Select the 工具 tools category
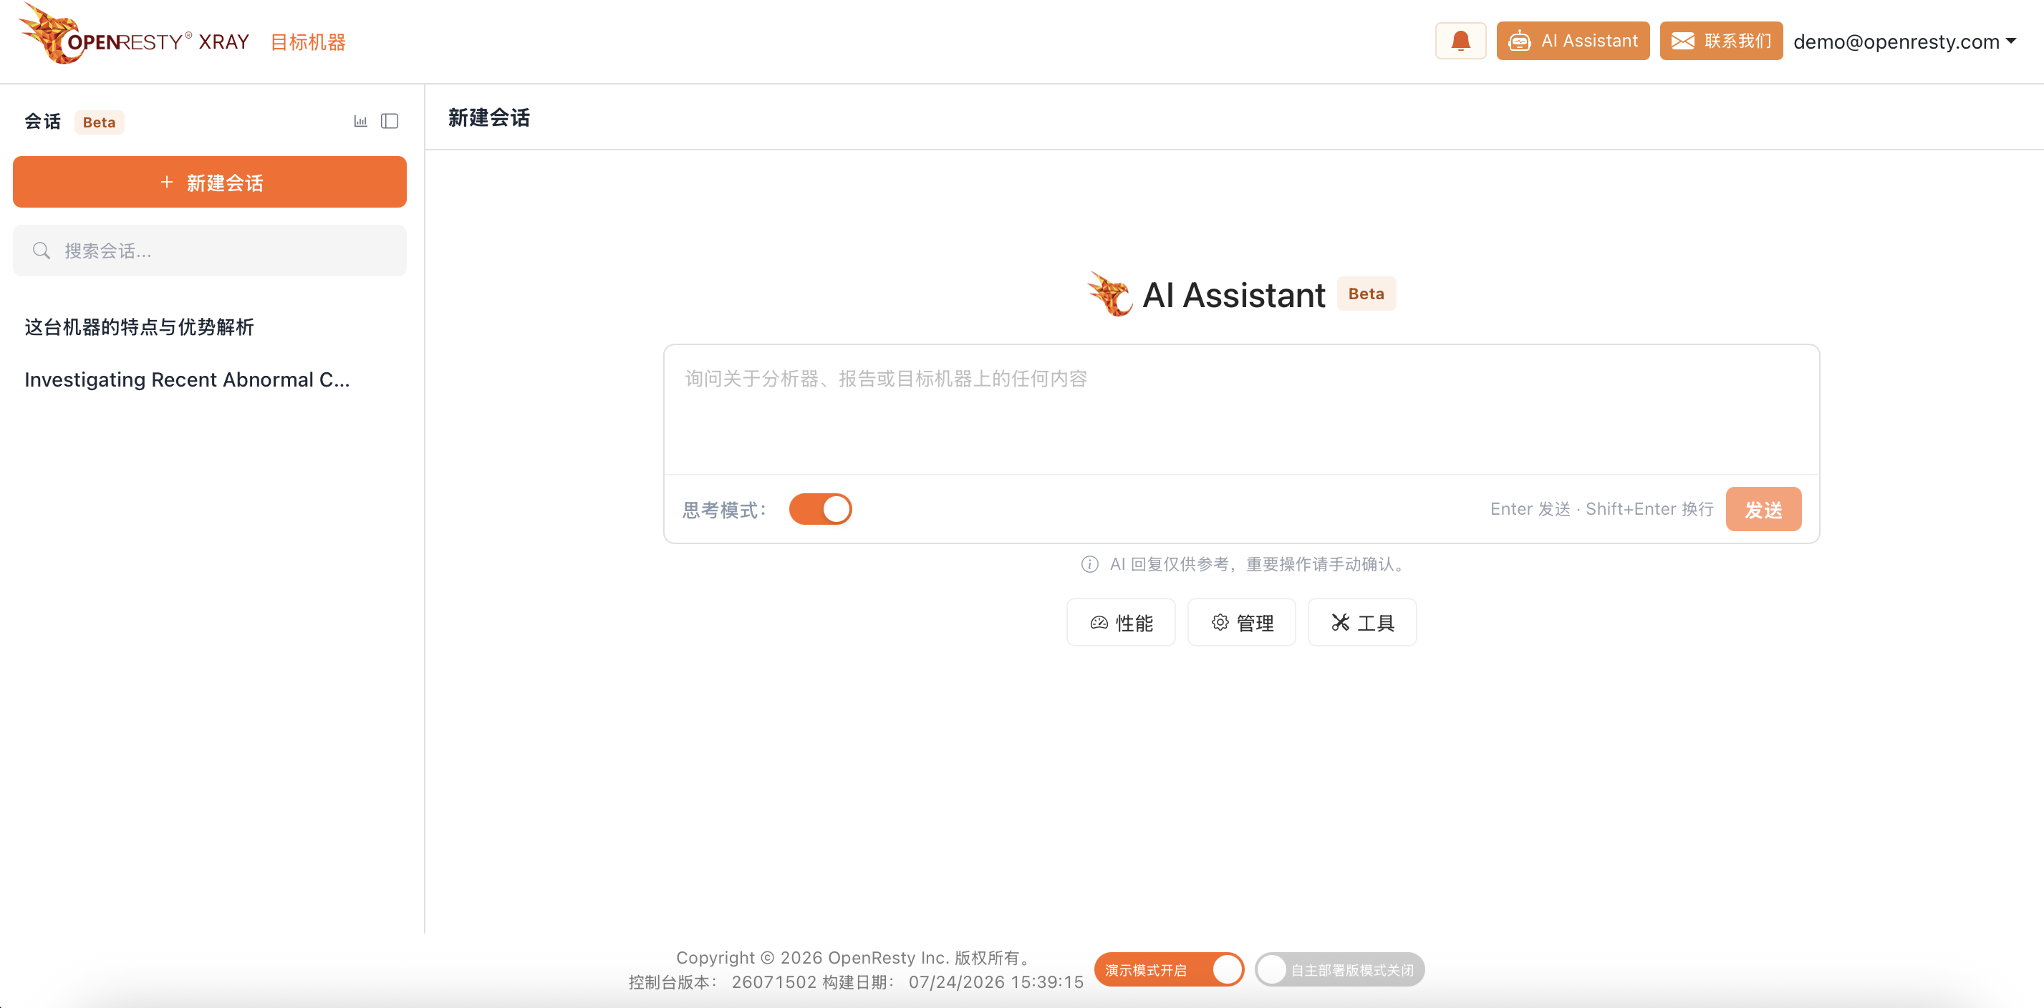 [1361, 623]
